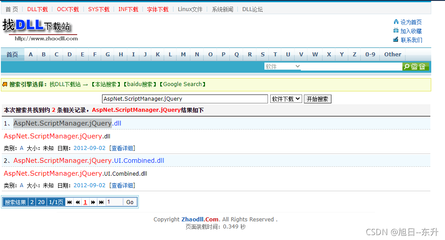Open Linux文件 in top navigation
Image resolution: width=445 pixels, height=240 pixels.
click(190, 9)
